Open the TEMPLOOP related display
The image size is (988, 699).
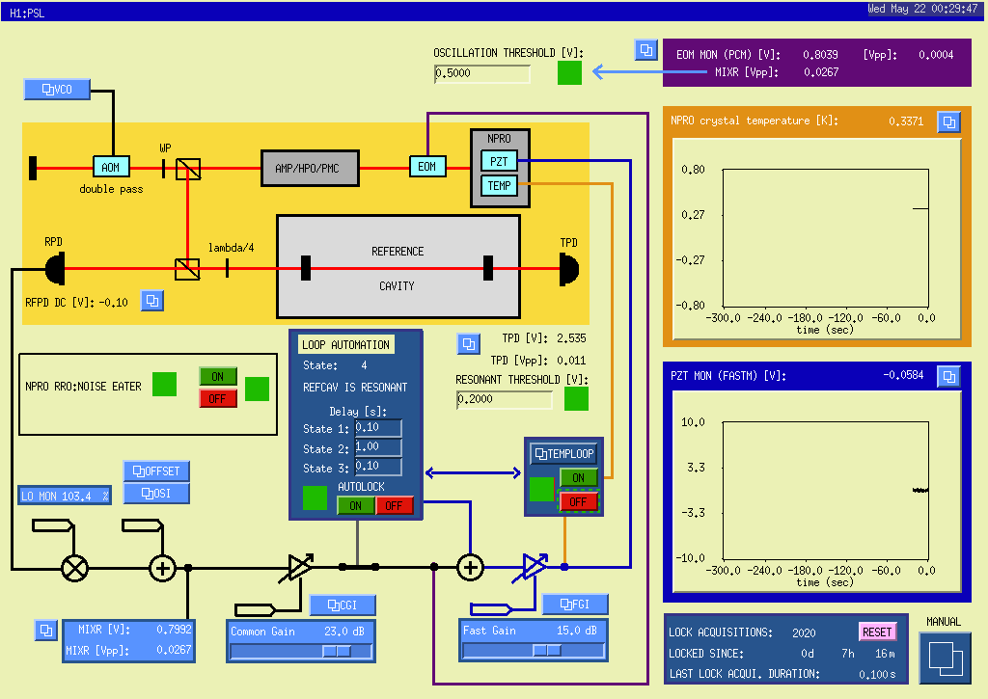click(564, 453)
